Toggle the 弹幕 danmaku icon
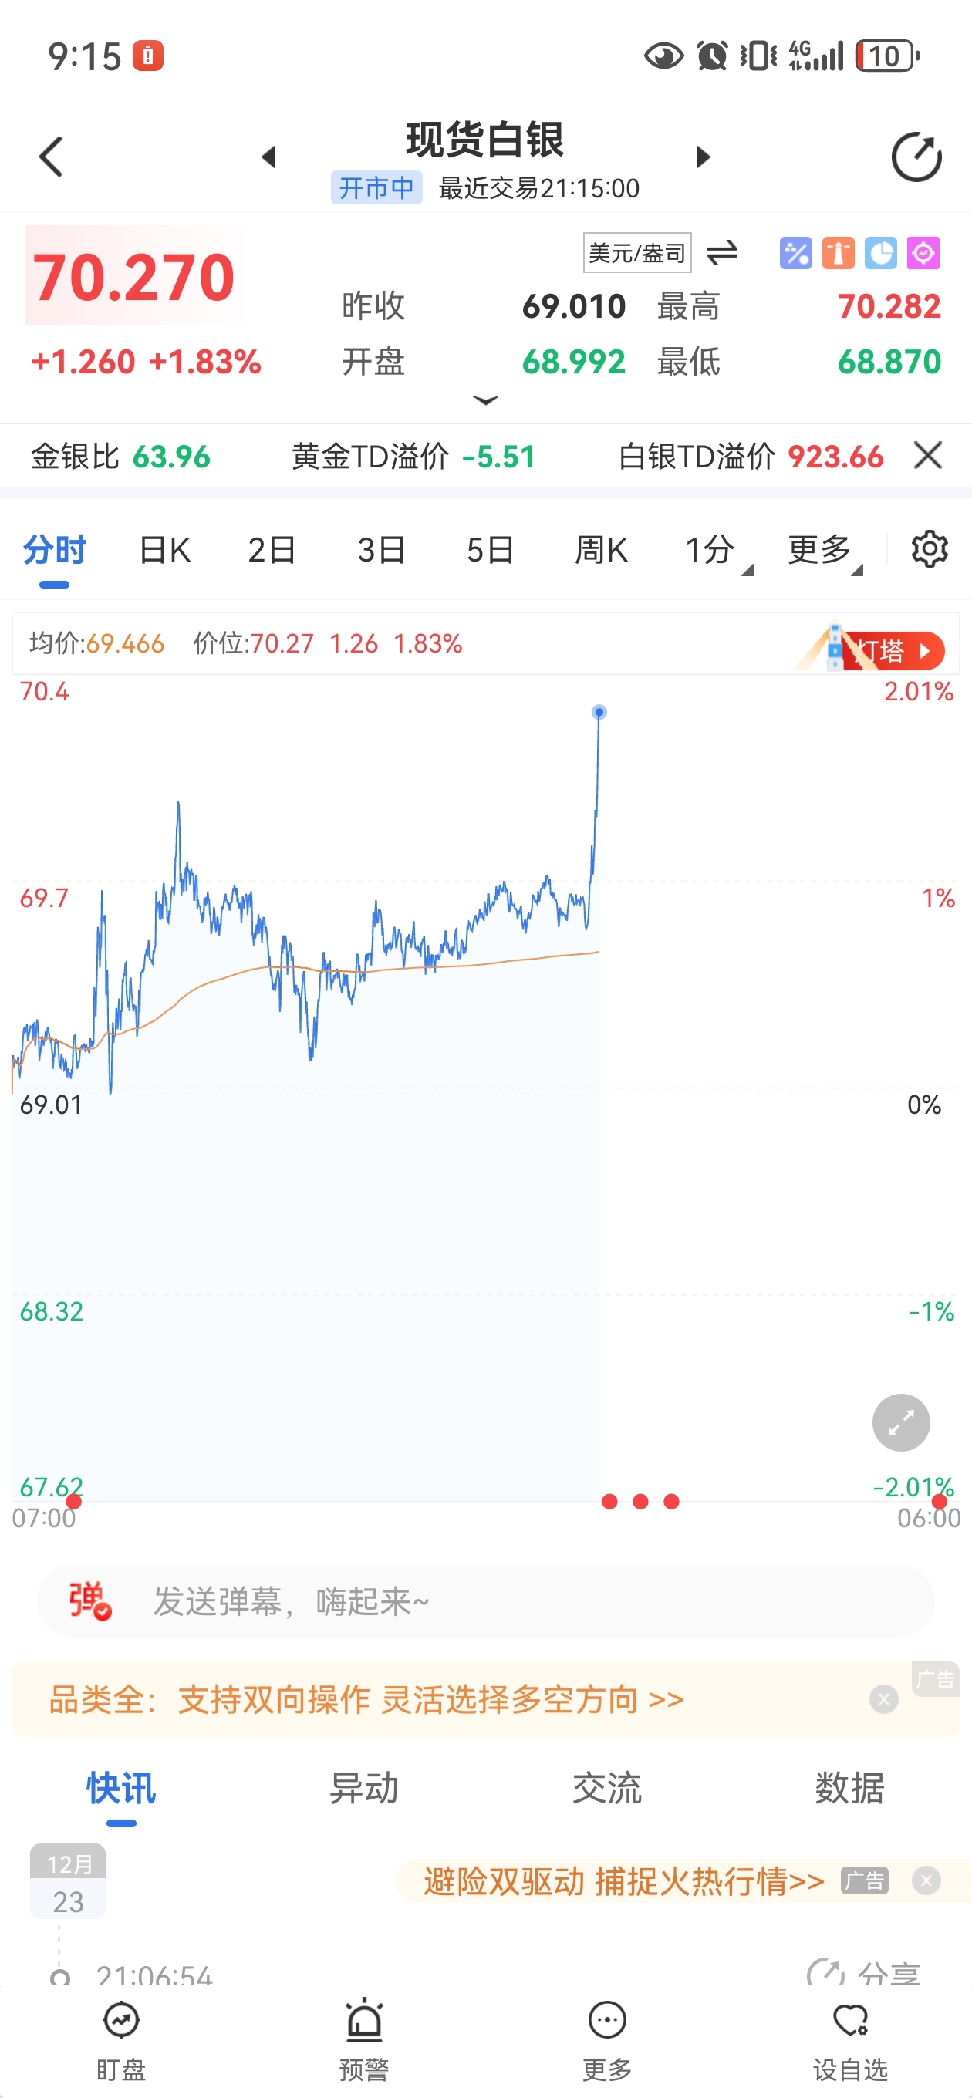The image size is (972, 2098). 89,1601
